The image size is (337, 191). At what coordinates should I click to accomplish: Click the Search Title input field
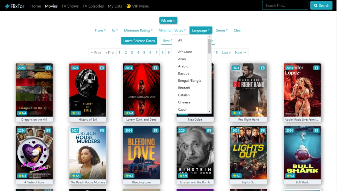tap(285, 6)
